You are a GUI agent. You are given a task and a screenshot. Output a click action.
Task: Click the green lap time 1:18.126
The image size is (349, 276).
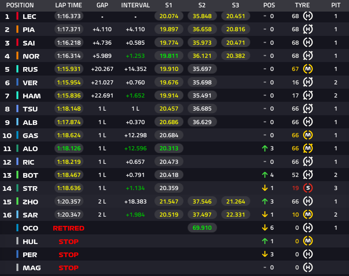[69, 148]
